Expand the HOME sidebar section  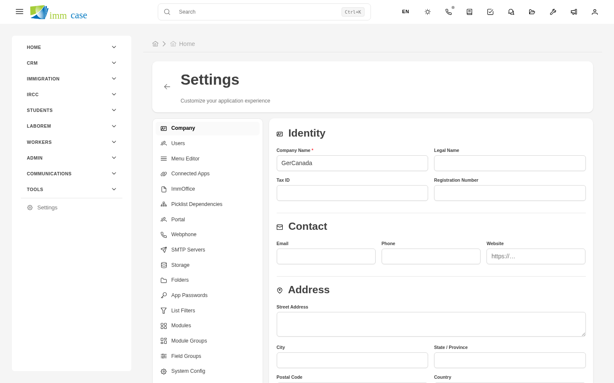(72, 47)
